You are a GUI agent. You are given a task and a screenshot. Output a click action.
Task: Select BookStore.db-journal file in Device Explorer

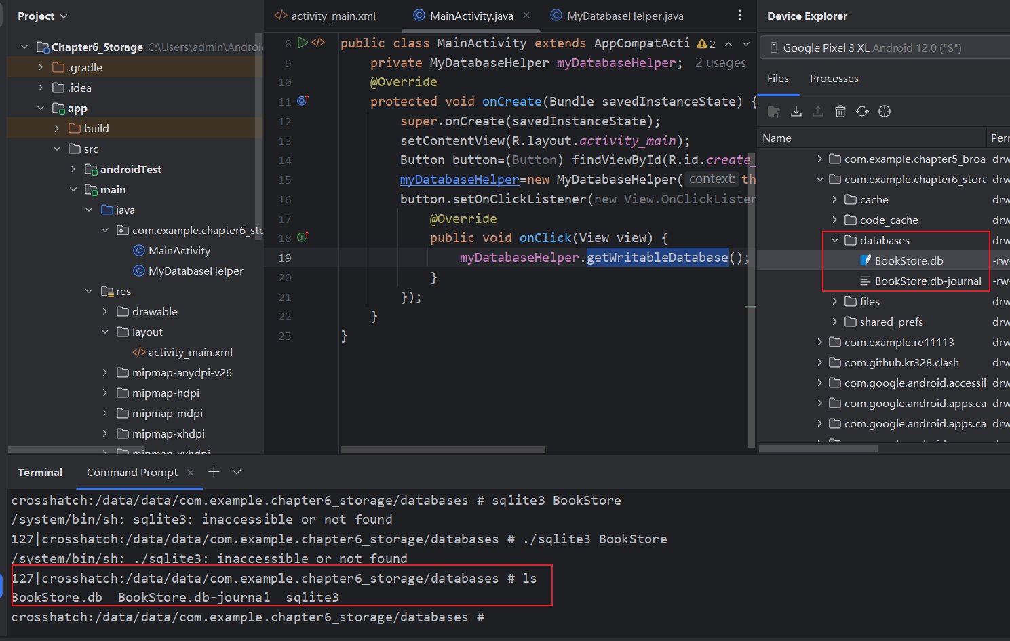(x=927, y=281)
